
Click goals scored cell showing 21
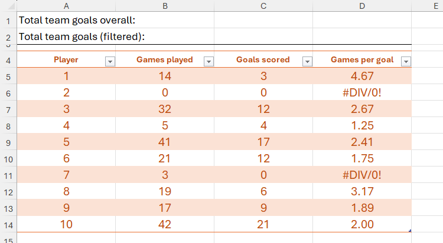pyautogui.click(x=263, y=224)
